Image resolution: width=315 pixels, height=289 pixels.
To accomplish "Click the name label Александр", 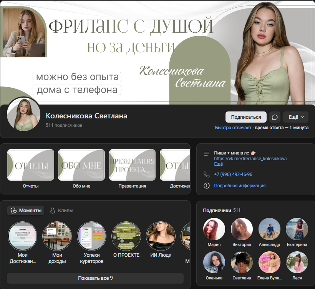I will point(269,244).
